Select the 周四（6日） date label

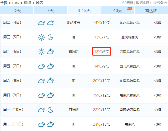pos(12,52)
